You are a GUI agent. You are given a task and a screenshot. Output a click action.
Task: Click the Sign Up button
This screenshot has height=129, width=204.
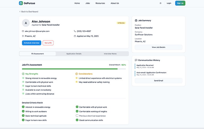pyautogui.click(x=180, y=3)
